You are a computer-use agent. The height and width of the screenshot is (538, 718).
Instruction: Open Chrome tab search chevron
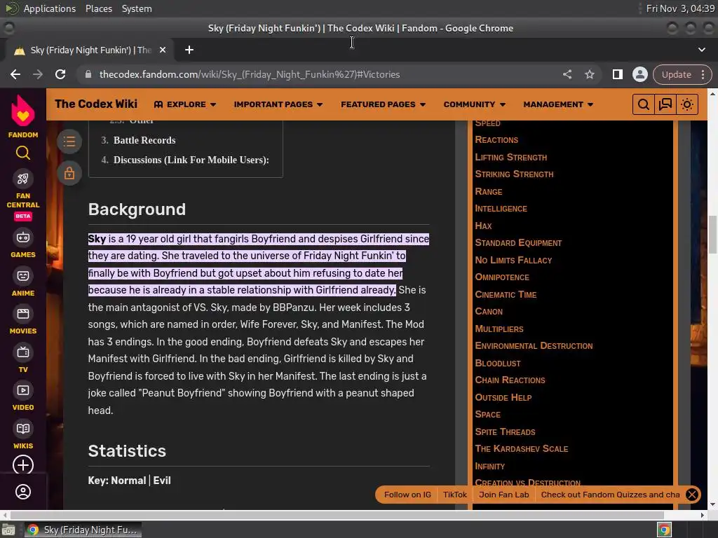tap(701, 50)
